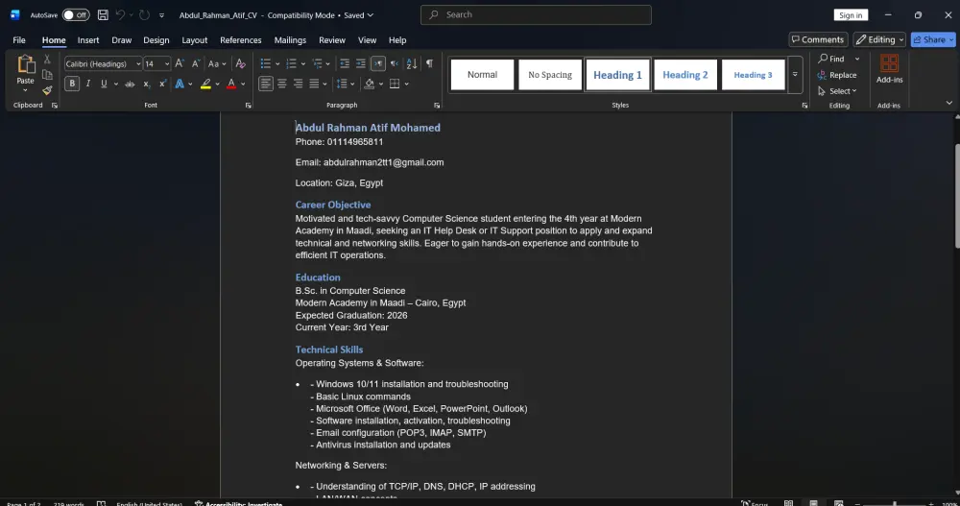Open the Editing mode dropdown

[879, 39]
